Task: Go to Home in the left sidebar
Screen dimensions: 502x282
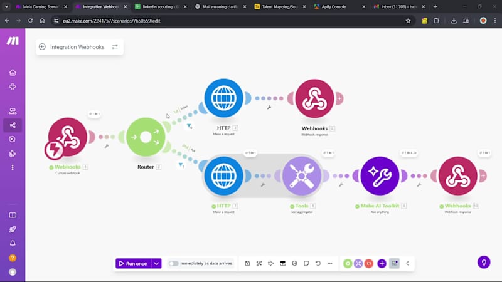Action: [13, 73]
